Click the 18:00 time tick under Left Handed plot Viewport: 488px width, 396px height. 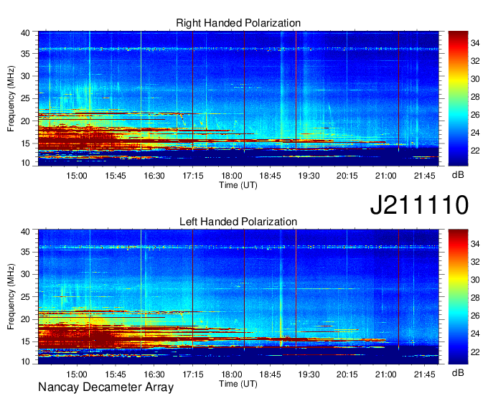[232, 374]
